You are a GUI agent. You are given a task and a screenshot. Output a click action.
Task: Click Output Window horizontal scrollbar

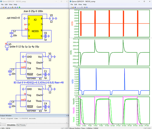34,123
